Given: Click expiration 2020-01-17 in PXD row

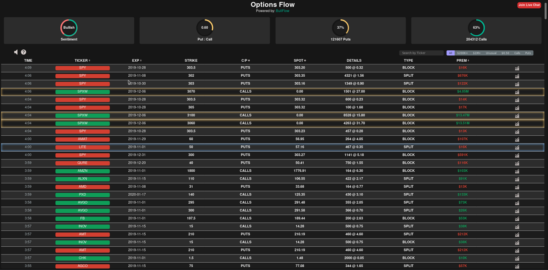Looking at the screenshot, I should click(x=137, y=195).
